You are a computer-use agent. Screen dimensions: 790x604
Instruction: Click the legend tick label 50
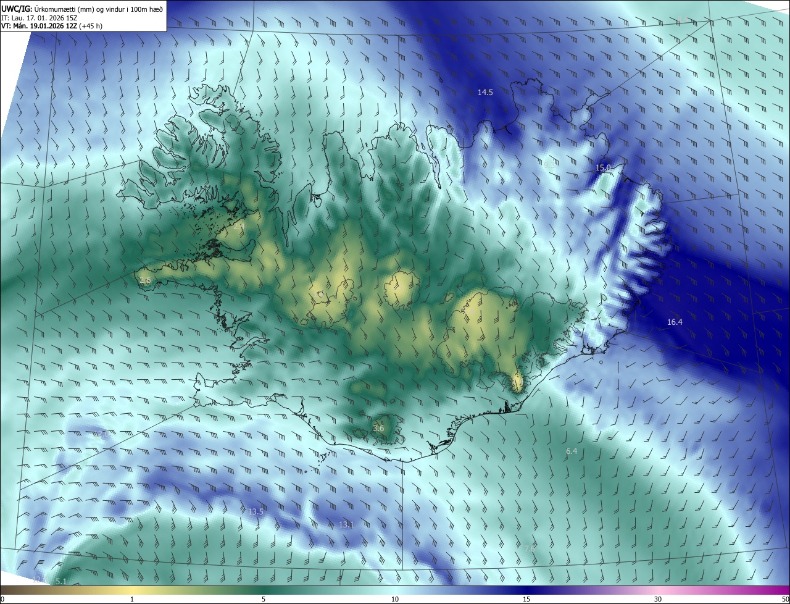pos(785,599)
